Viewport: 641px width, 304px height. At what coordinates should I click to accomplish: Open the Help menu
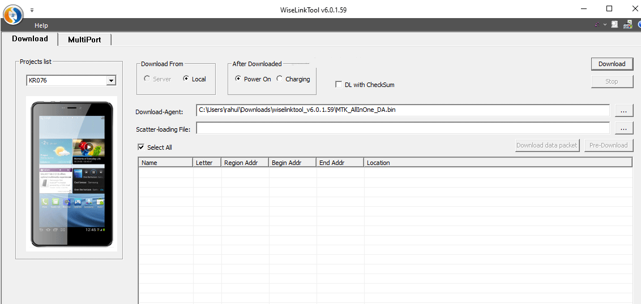coord(41,25)
